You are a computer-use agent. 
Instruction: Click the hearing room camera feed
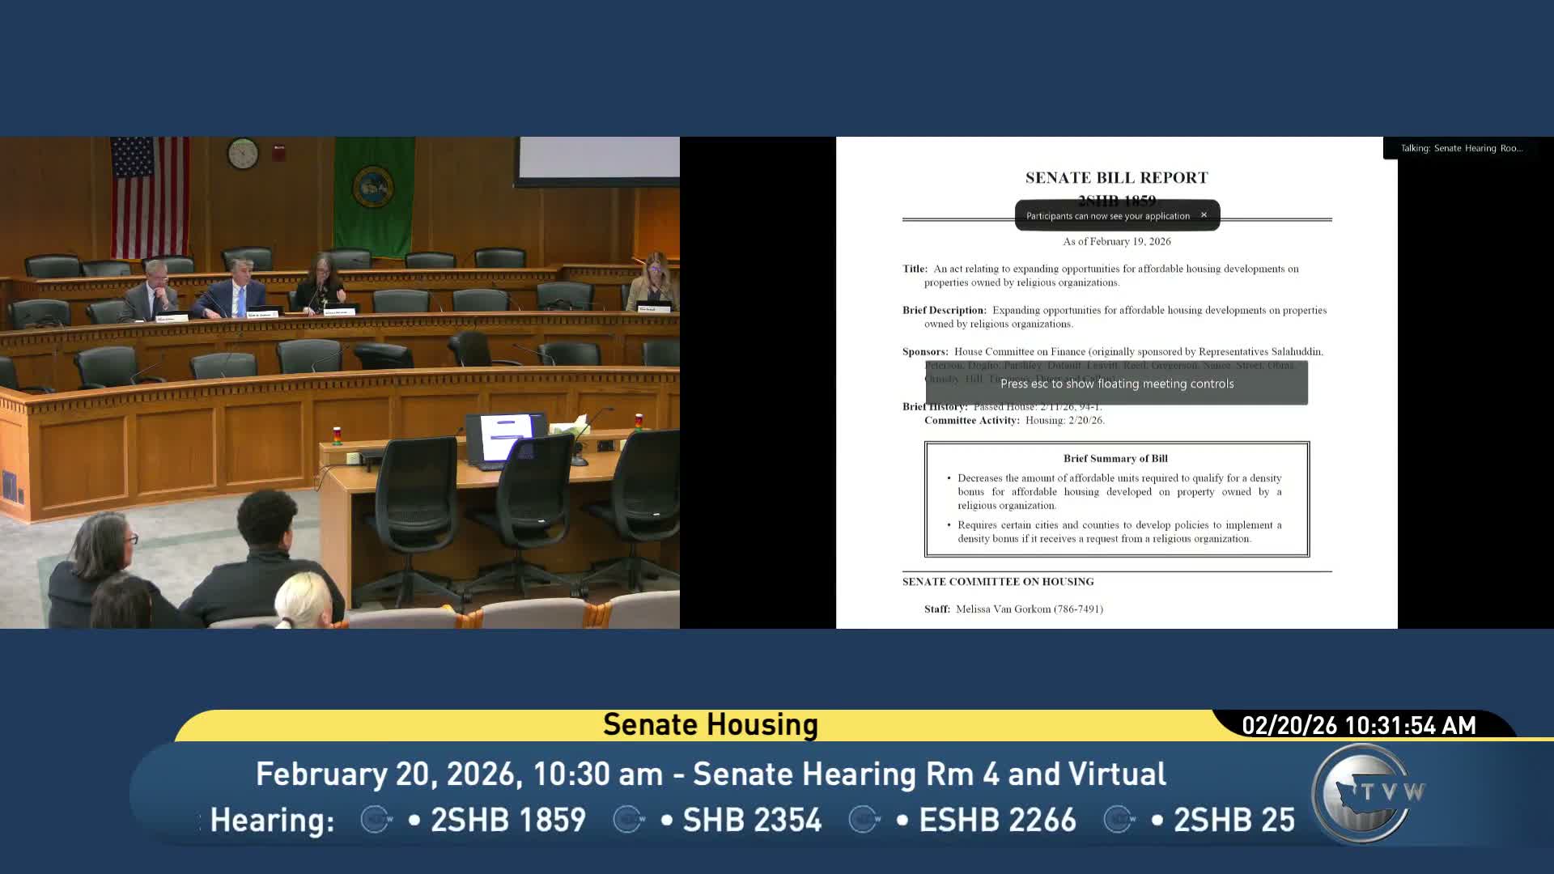coord(339,382)
